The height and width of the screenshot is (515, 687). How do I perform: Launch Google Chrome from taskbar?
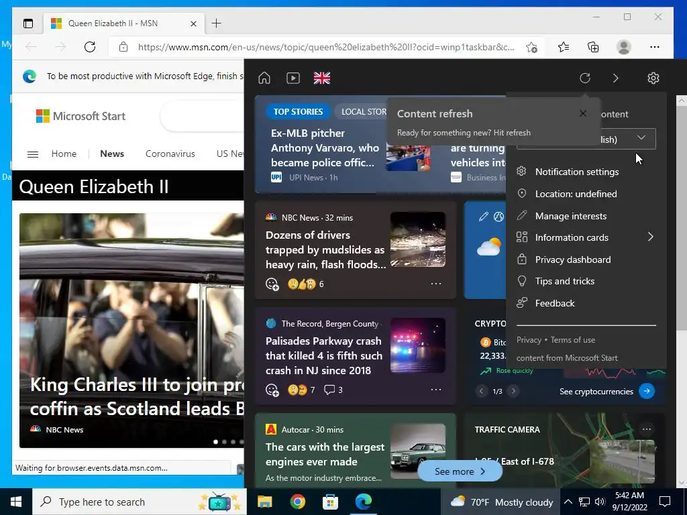(x=297, y=502)
